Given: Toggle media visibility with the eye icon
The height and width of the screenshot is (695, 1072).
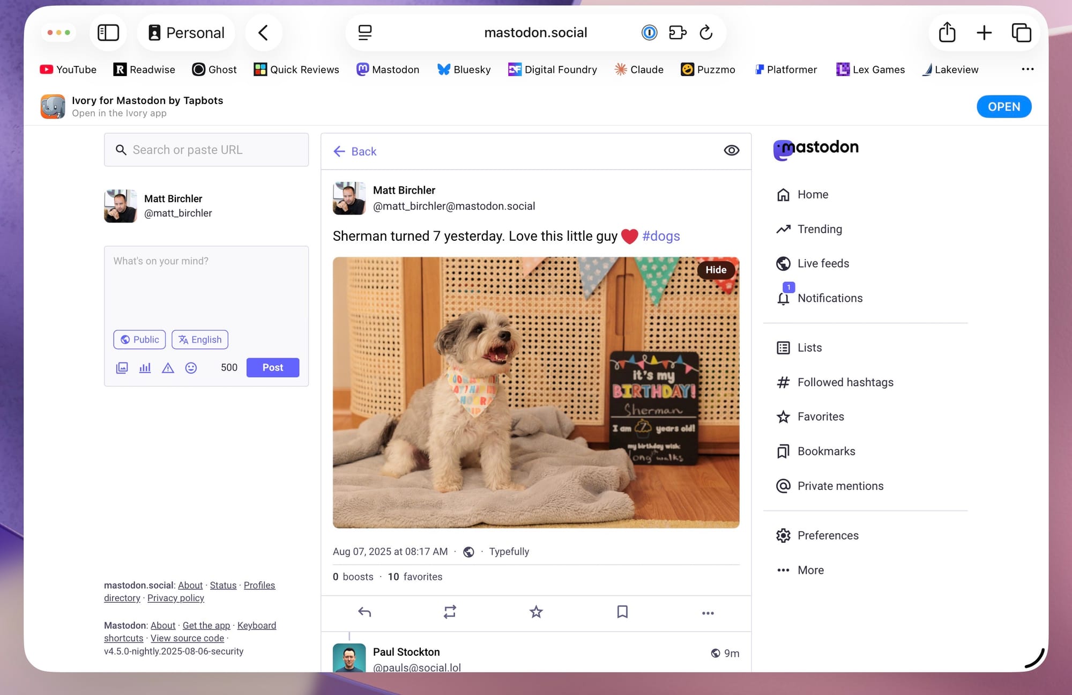Looking at the screenshot, I should 731,151.
